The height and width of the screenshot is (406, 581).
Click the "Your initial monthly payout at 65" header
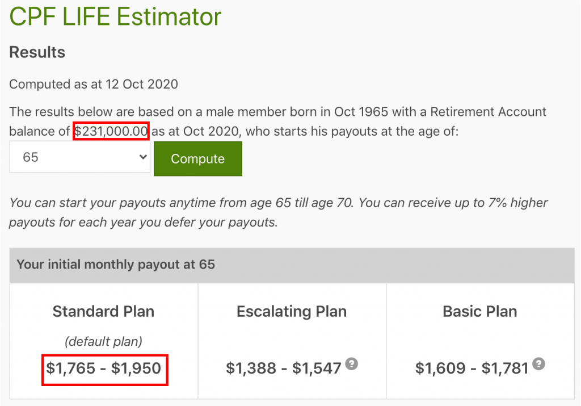[x=116, y=265]
